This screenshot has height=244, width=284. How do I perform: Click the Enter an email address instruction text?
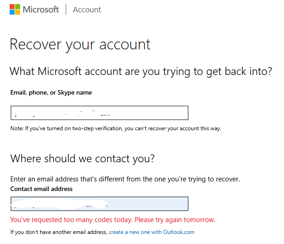[x=125, y=179]
